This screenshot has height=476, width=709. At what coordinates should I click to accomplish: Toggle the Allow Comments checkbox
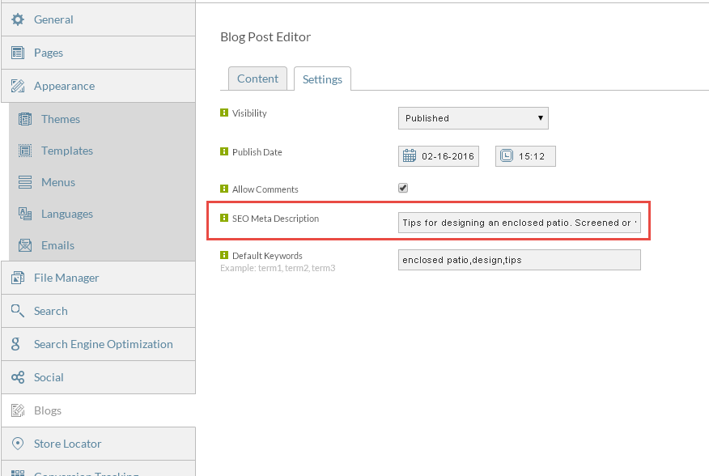[403, 188]
